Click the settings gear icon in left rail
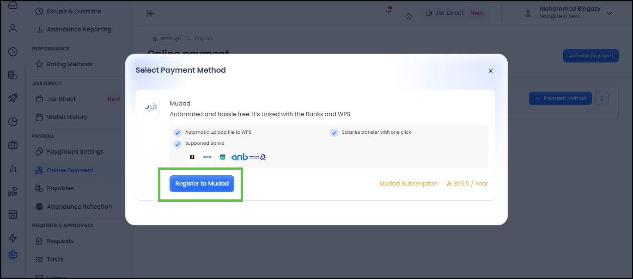The height and width of the screenshot is (279, 633). pos(13,255)
